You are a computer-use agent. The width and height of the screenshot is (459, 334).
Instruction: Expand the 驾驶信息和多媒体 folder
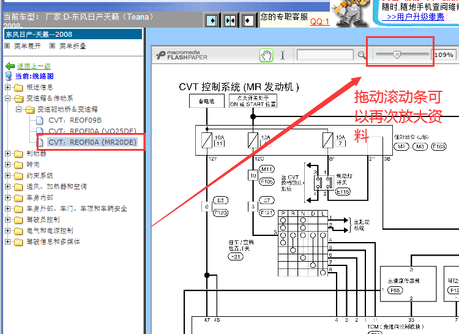[x=8, y=242]
